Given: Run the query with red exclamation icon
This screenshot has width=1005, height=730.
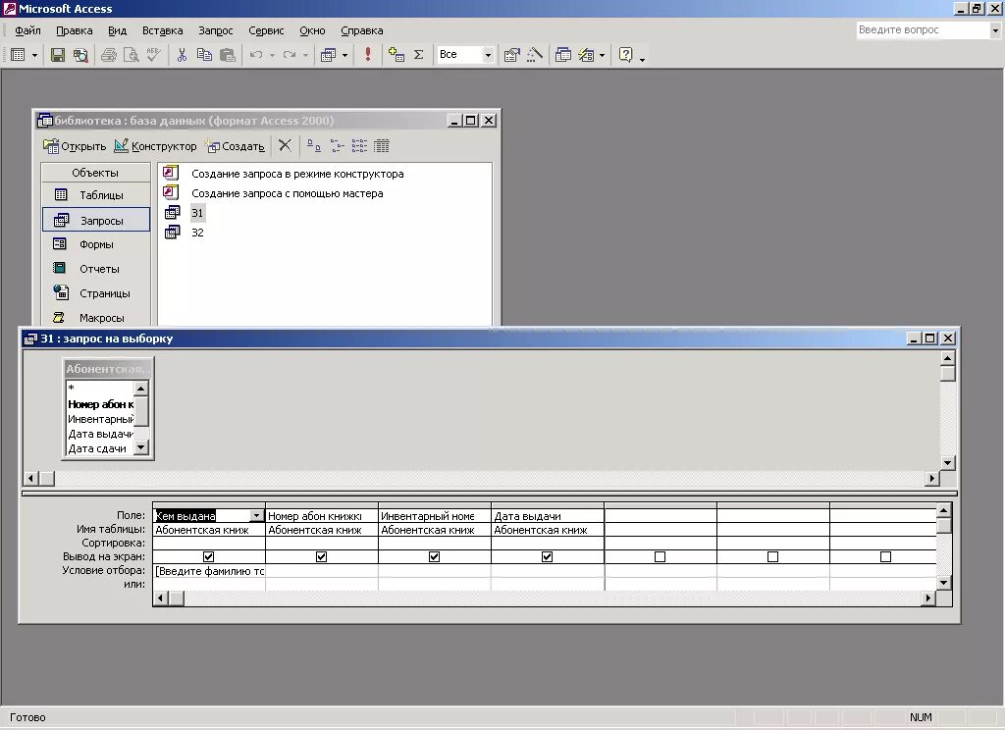Looking at the screenshot, I should [368, 55].
